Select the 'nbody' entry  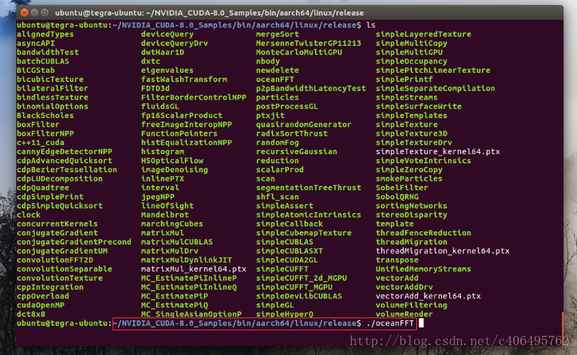click(268, 62)
